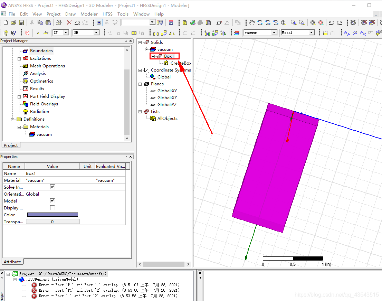Screen dimensions: 382x301
Task: Switch to the Project tab
Action: tap(11, 145)
